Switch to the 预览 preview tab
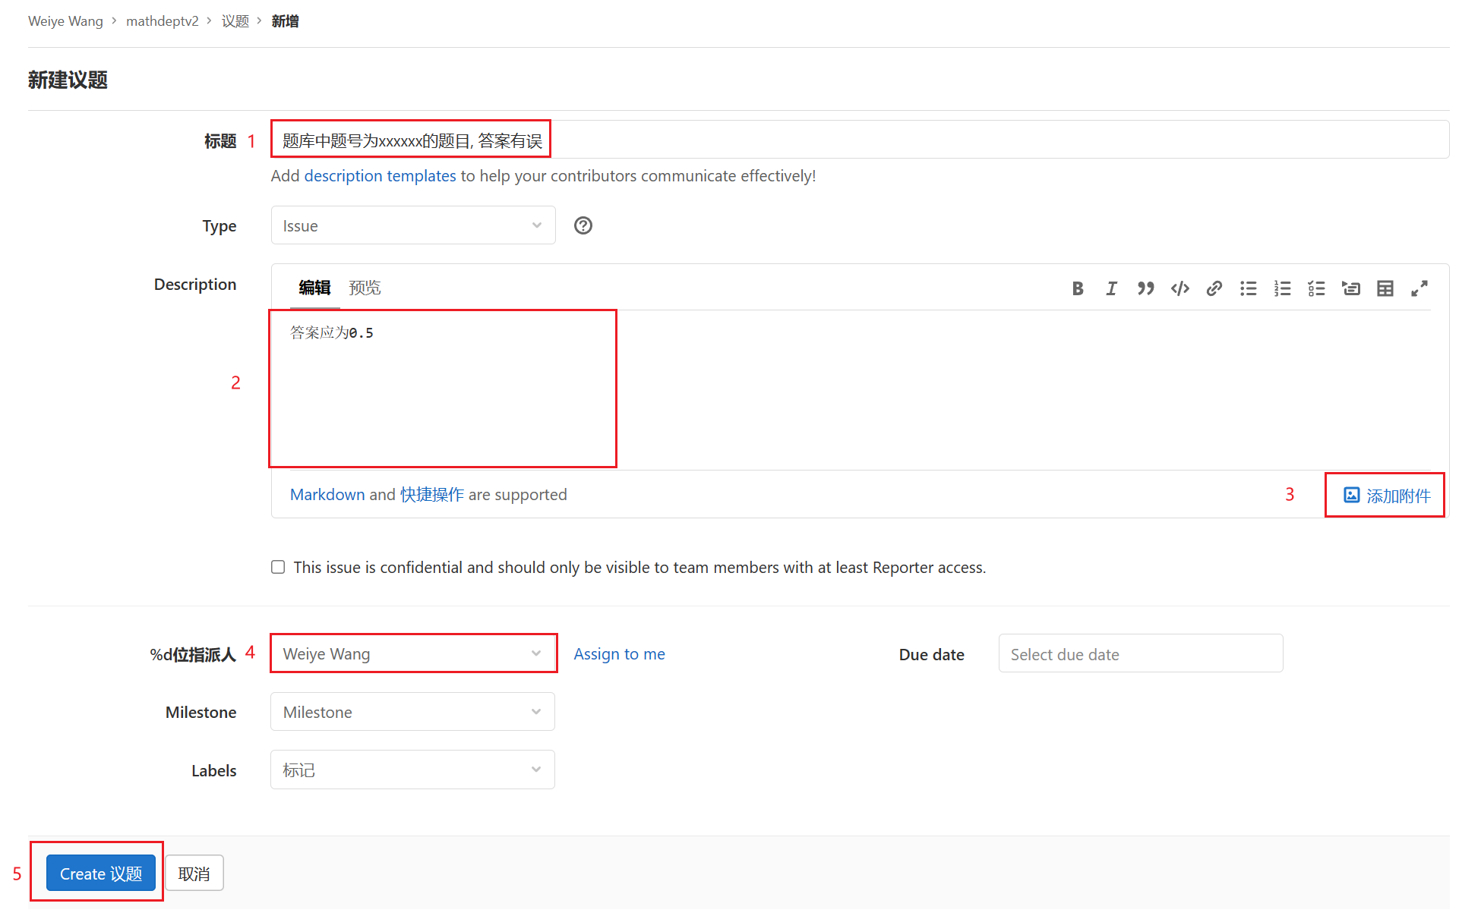 point(365,288)
